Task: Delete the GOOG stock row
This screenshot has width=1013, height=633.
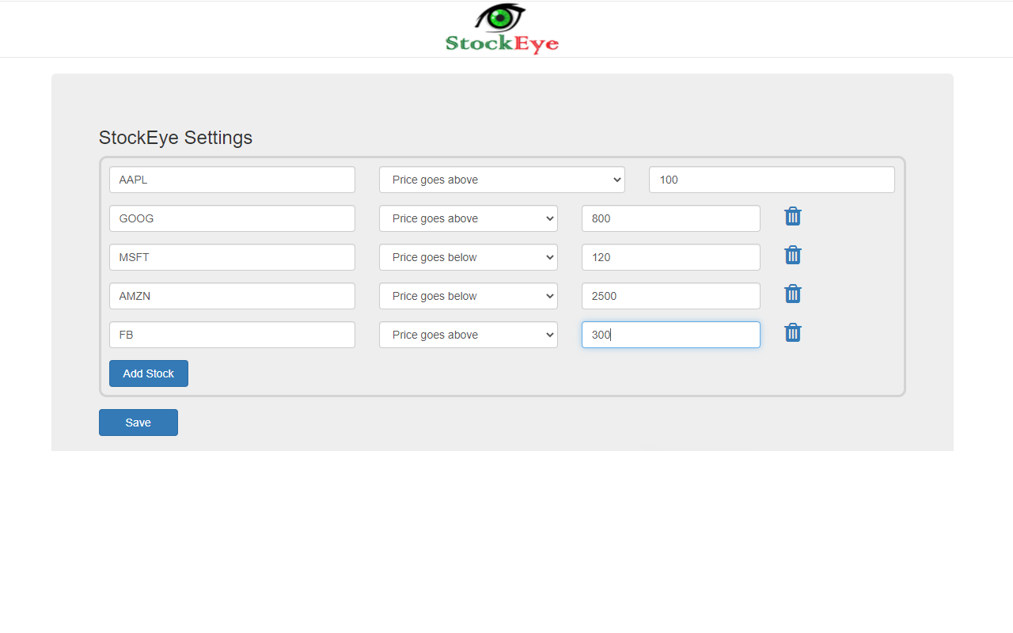Action: [792, 217]
